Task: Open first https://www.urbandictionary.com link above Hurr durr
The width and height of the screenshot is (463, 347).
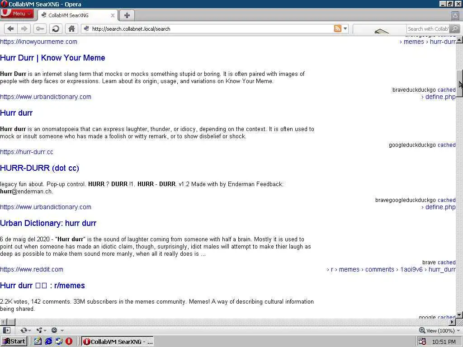Action: (46, 97)
